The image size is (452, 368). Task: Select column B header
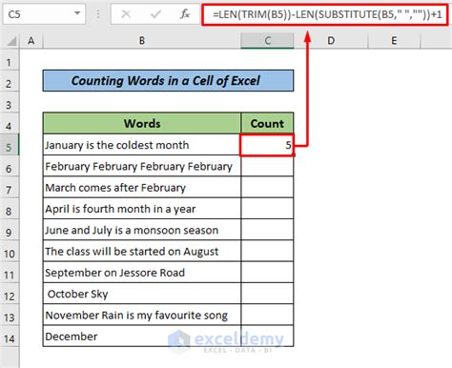point(142,41)
